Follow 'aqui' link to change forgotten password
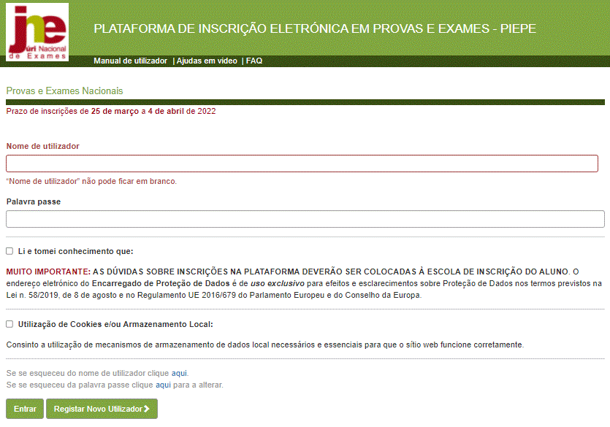The image size is (610, 427). pyautogui.click(x=163, y=385)
